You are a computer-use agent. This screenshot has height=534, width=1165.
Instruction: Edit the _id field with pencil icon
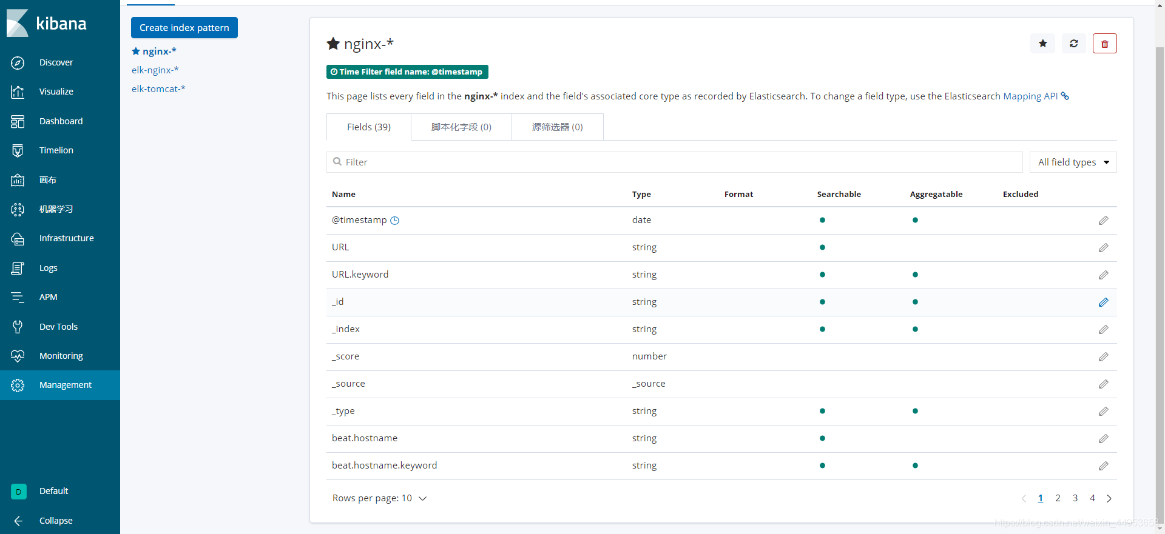point(1103,302)
